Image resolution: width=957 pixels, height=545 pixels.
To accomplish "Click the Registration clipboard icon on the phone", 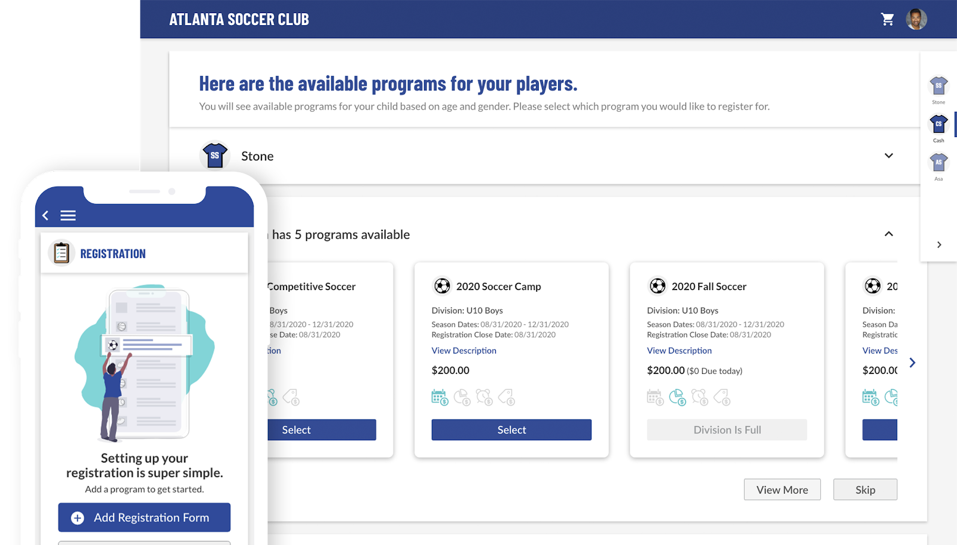I will click(x=60, y=252).
